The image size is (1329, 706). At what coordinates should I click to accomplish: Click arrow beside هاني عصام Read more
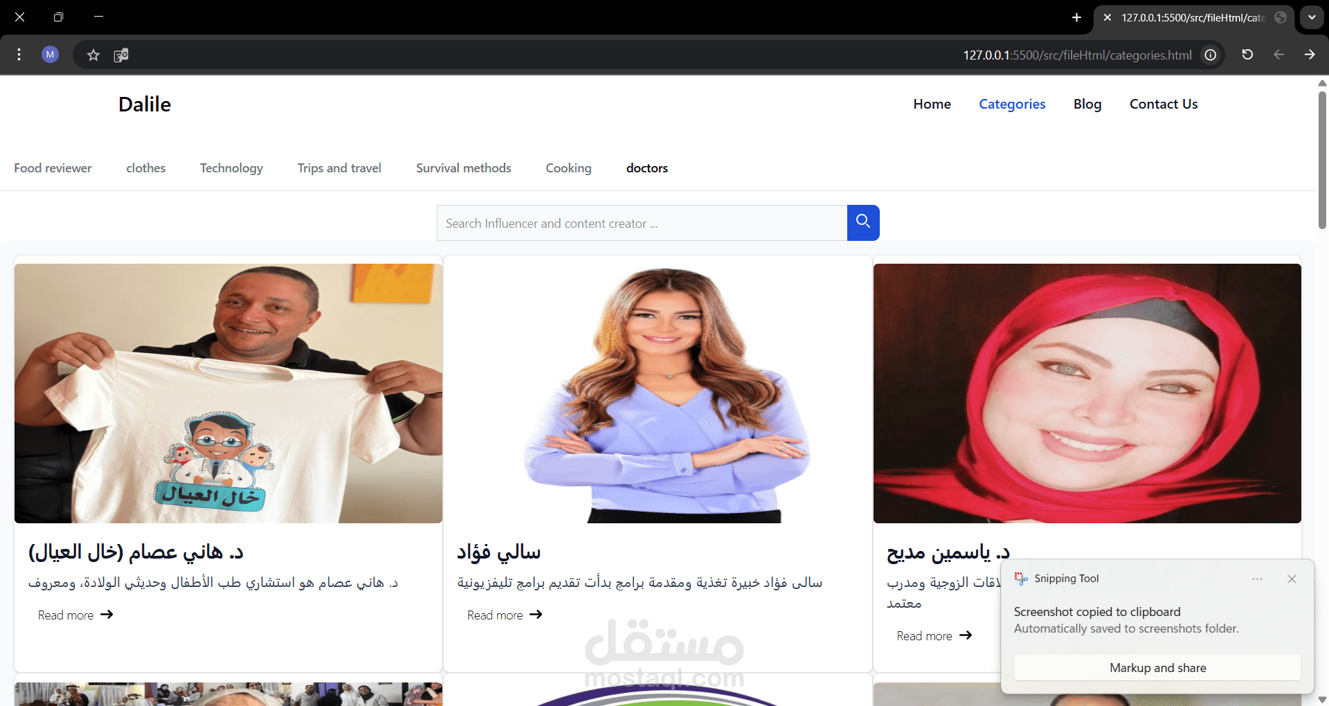click(x=107, y=615)
